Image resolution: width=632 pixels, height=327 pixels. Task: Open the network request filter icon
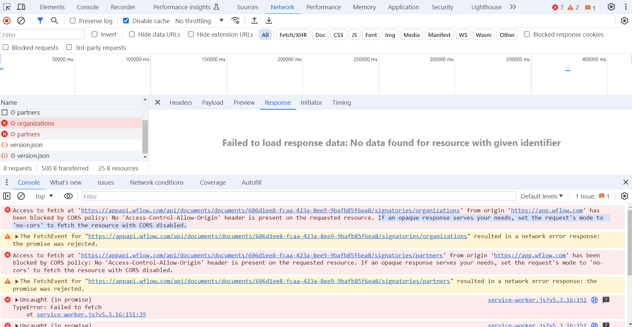40,20
